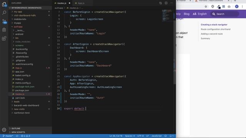Click the Ln 34, Col 16 cursor position indicator
246x138 pixels.
116,136
